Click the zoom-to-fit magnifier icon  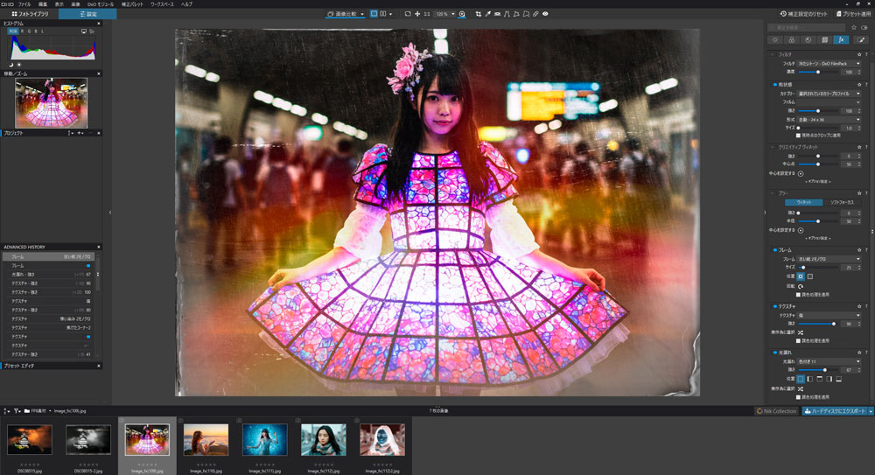[463, 14]
